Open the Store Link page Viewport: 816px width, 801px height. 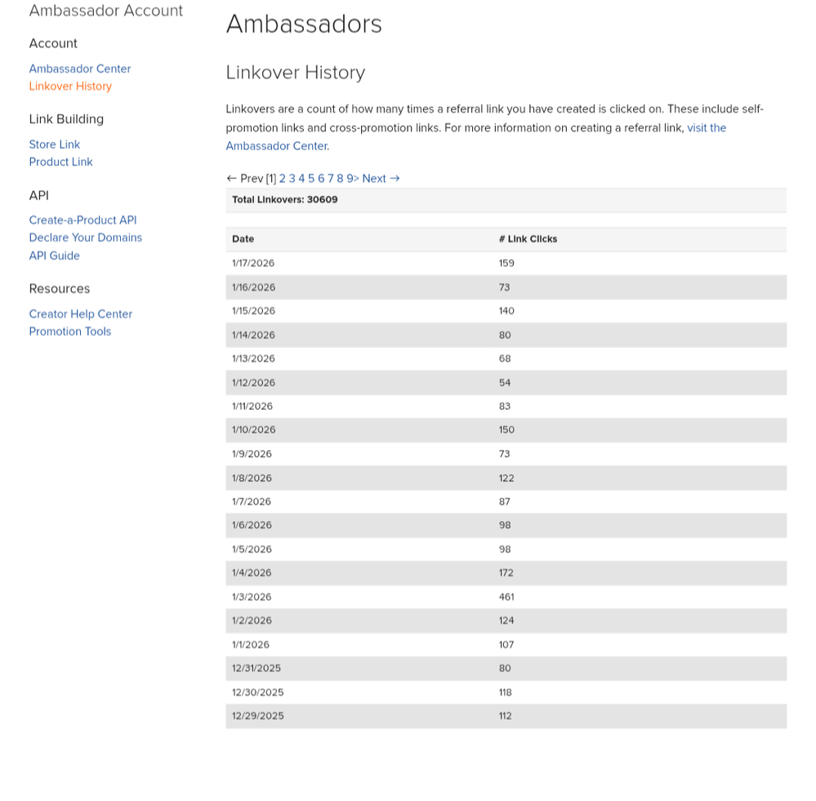pyautogui.click(x=54, y=145)
